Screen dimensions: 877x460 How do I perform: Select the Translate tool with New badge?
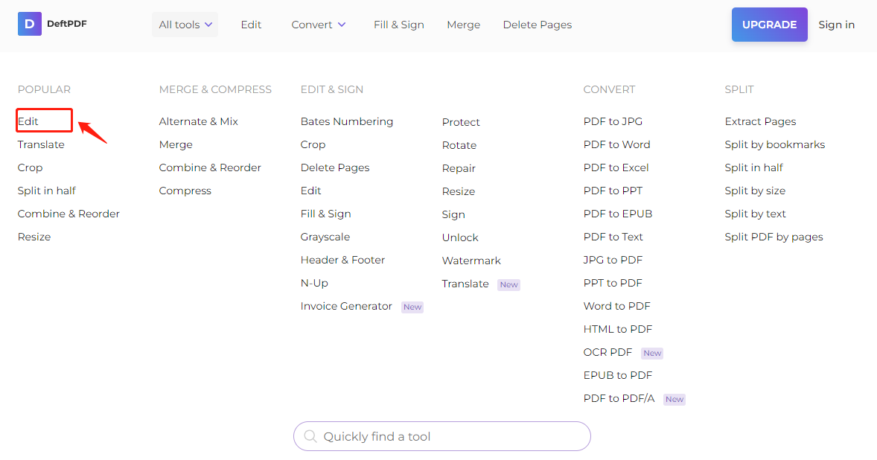point(465,284)
